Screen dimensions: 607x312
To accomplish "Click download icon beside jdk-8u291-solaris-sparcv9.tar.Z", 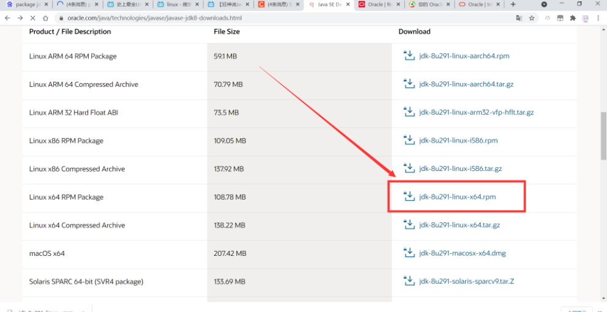I will 409,281.
